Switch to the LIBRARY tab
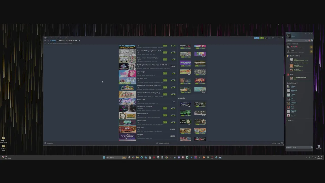The width and height of the screenshot is (325, 183). (x=61, y=41)
